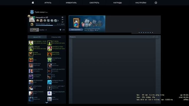Select the shield-shaped fourth medal
Screen dimensions: 189x106
(x=48, y=21)
